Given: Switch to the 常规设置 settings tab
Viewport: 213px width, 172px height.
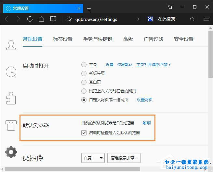Looking at the screenshot, I should coord(33,39).
